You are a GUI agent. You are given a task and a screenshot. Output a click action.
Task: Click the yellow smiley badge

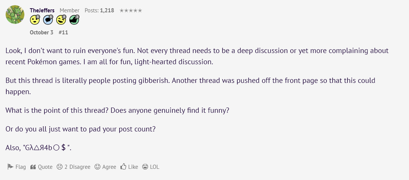tap(35, 20)
